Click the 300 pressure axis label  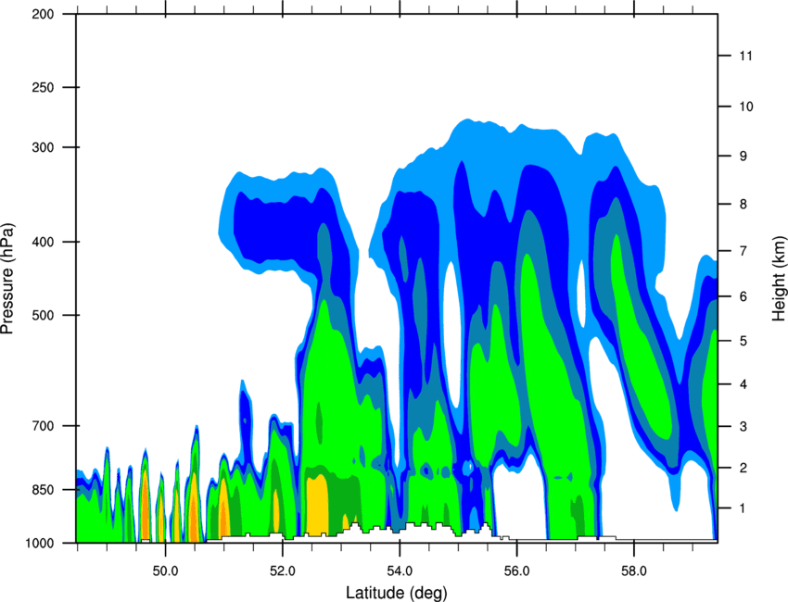(43, 147)
